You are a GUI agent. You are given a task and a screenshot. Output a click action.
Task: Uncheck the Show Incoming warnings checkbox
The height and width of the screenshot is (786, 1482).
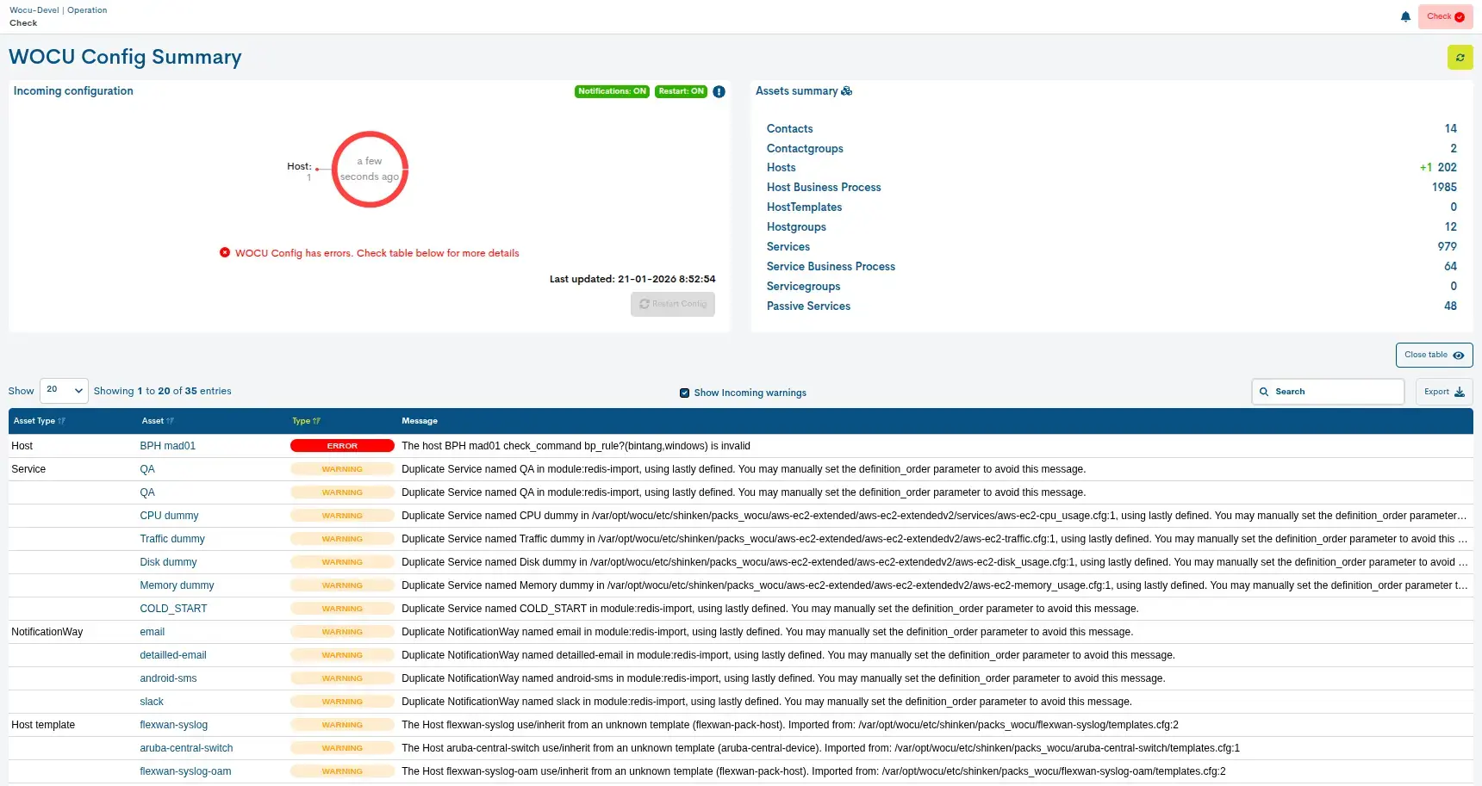point(684,393)
